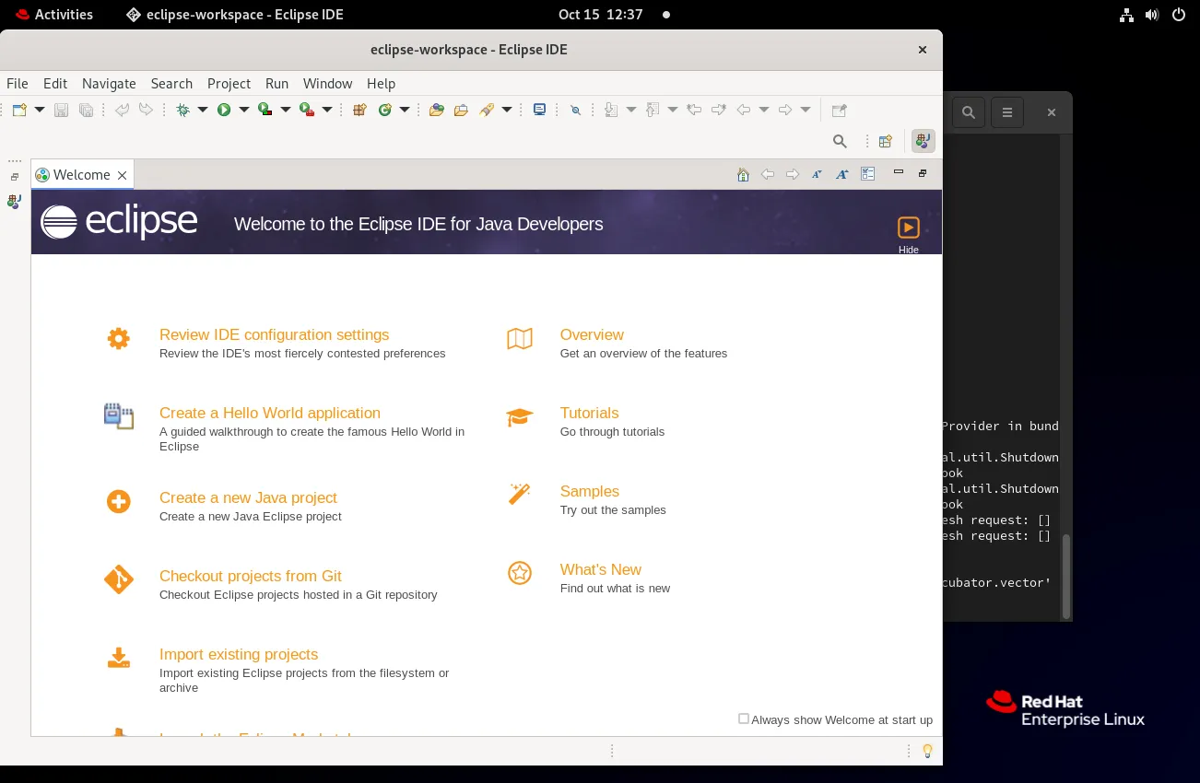Click the Open Task folder icon
The height and width of the screenshot is (783, 1200).
tap(462, 110)
